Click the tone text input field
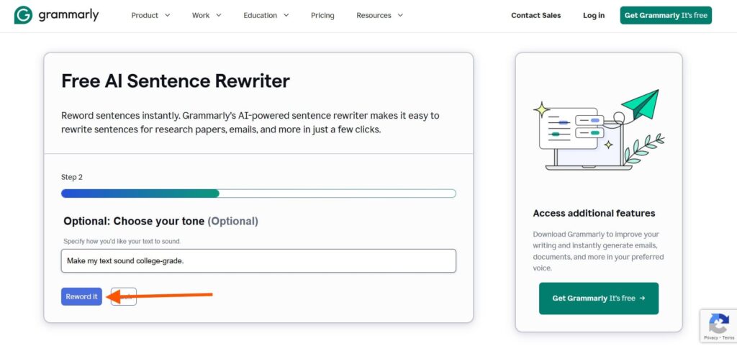This screenshot has height=346, width=737. pyautogui.click(x=258, y=260)
